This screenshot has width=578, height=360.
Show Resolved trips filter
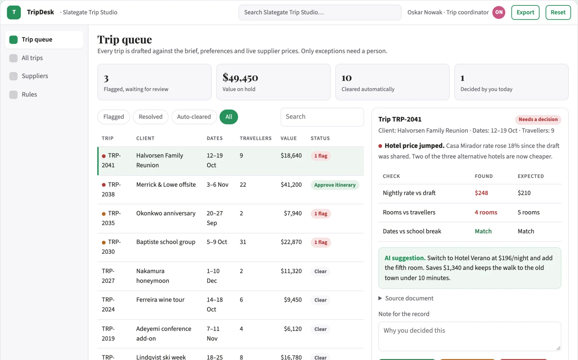point(151,117)
